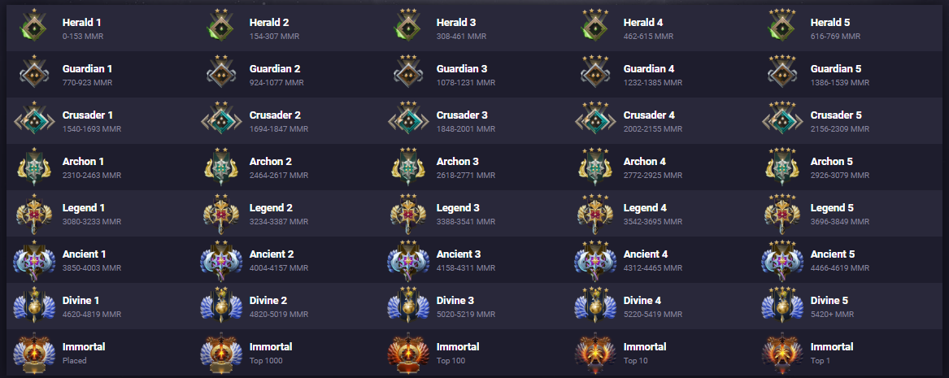
Task: Select the Ancient 1 medal icon
Action: coord(30,260)
